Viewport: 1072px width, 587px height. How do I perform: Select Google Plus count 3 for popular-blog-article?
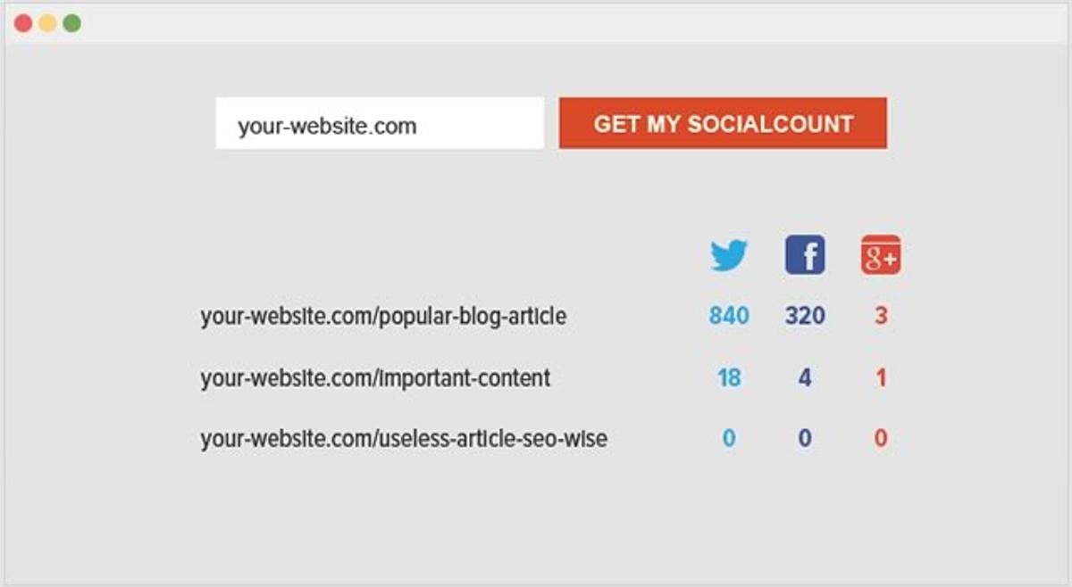pyautogui.click(x=881, y=316)
